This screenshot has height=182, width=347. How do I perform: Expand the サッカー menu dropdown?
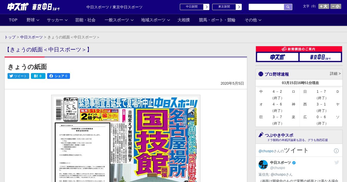pos(57,20)
